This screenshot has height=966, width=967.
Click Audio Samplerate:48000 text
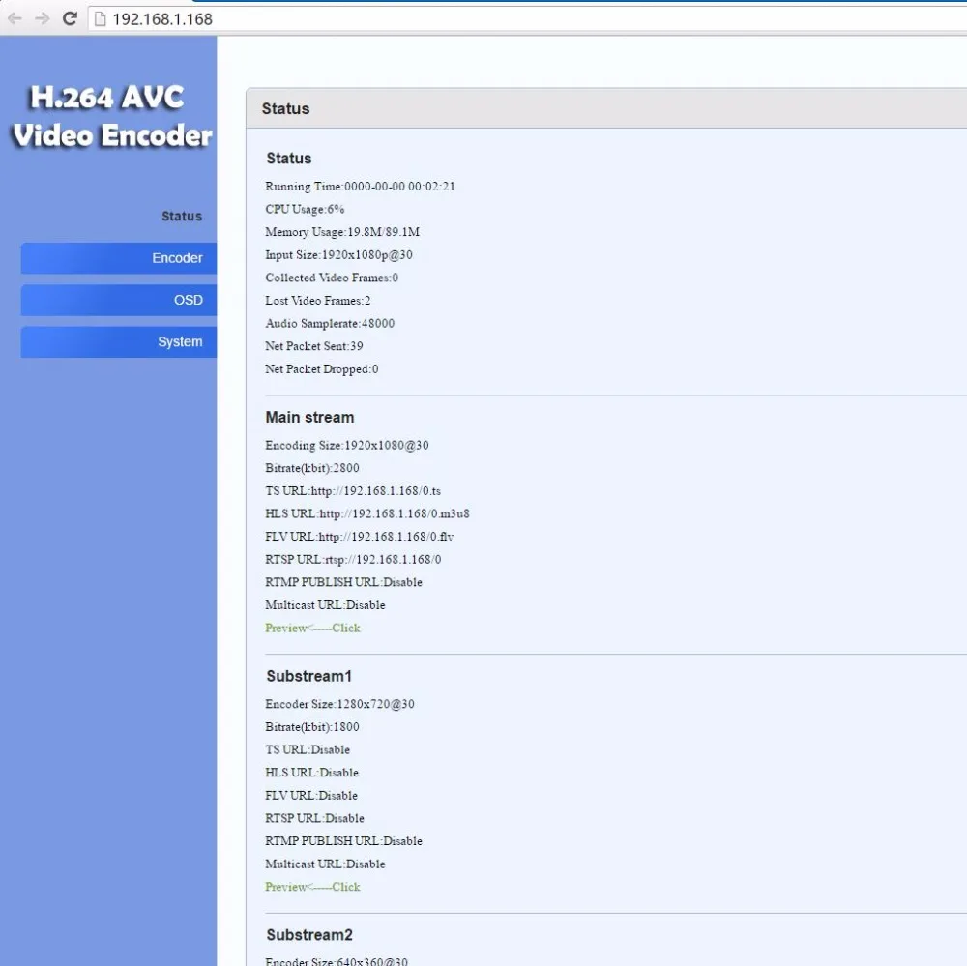pyautogui.click(x=330, y=323)
